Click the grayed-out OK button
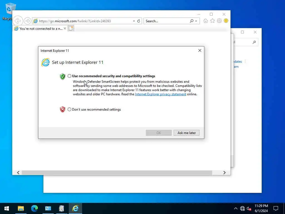Image resolution: width=285 pixels, height=214 pixels. click(159, 133)
